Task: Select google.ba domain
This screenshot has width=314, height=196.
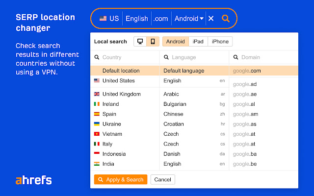Action: pos(263,154)
